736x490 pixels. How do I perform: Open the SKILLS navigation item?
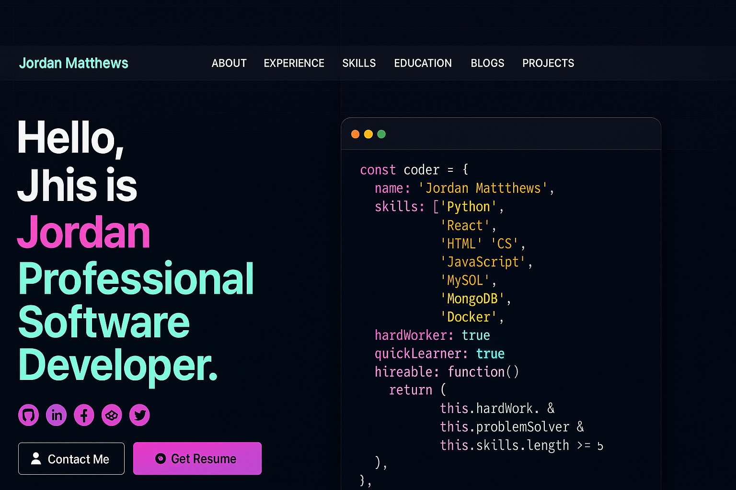tap(359, 63)
